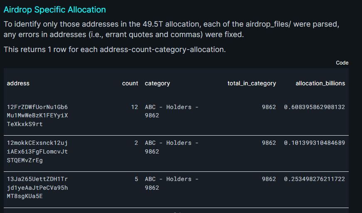This screenshot has width=362, height=213.
Task: Click allocation value 0.101399310484689
Action: pos(315,143)
